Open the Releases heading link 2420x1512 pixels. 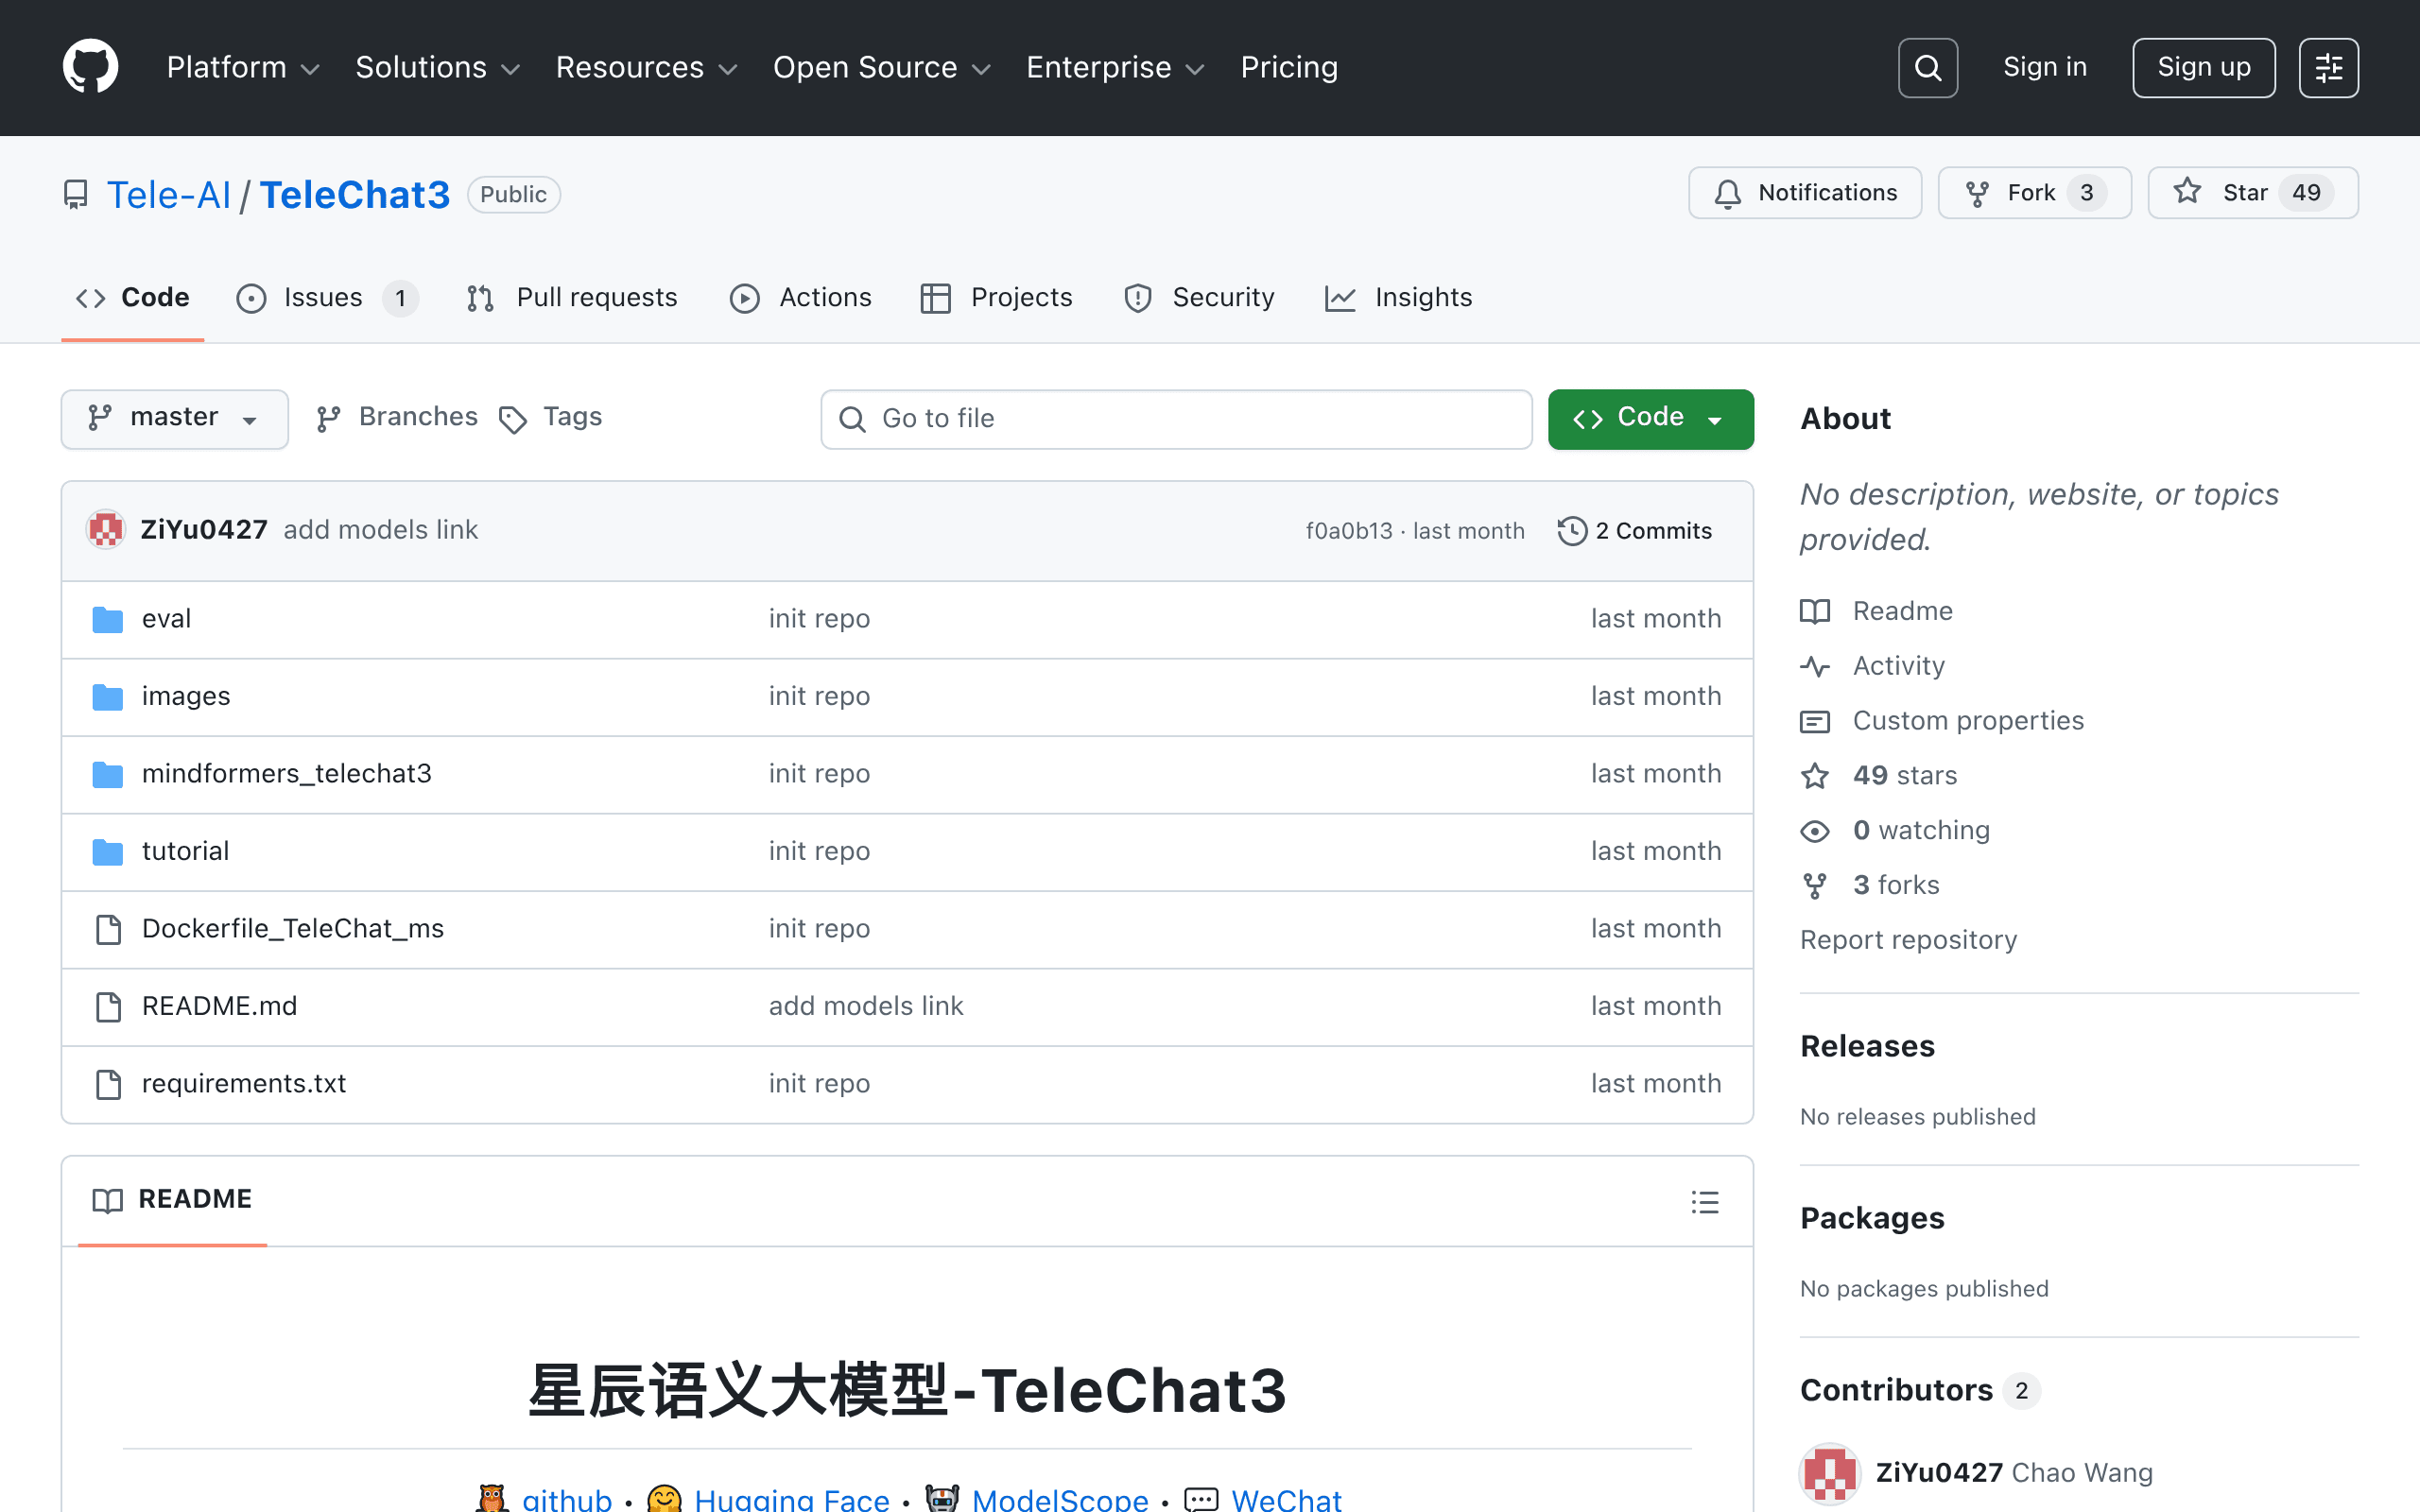point(1867,1046)
